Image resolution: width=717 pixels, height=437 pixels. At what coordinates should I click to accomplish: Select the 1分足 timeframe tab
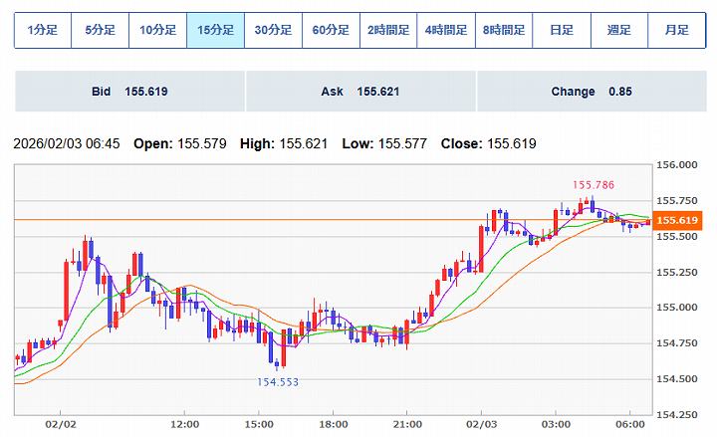43,30
